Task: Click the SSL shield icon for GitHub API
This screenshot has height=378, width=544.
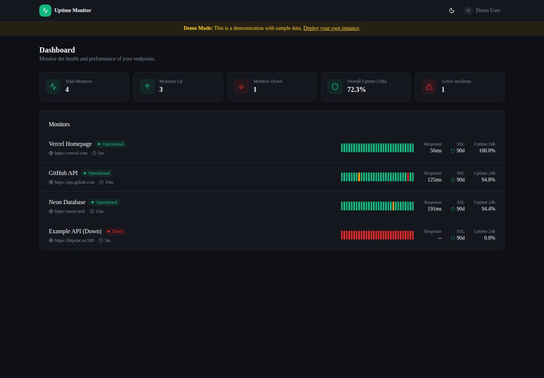Action: tap(453, 180)
